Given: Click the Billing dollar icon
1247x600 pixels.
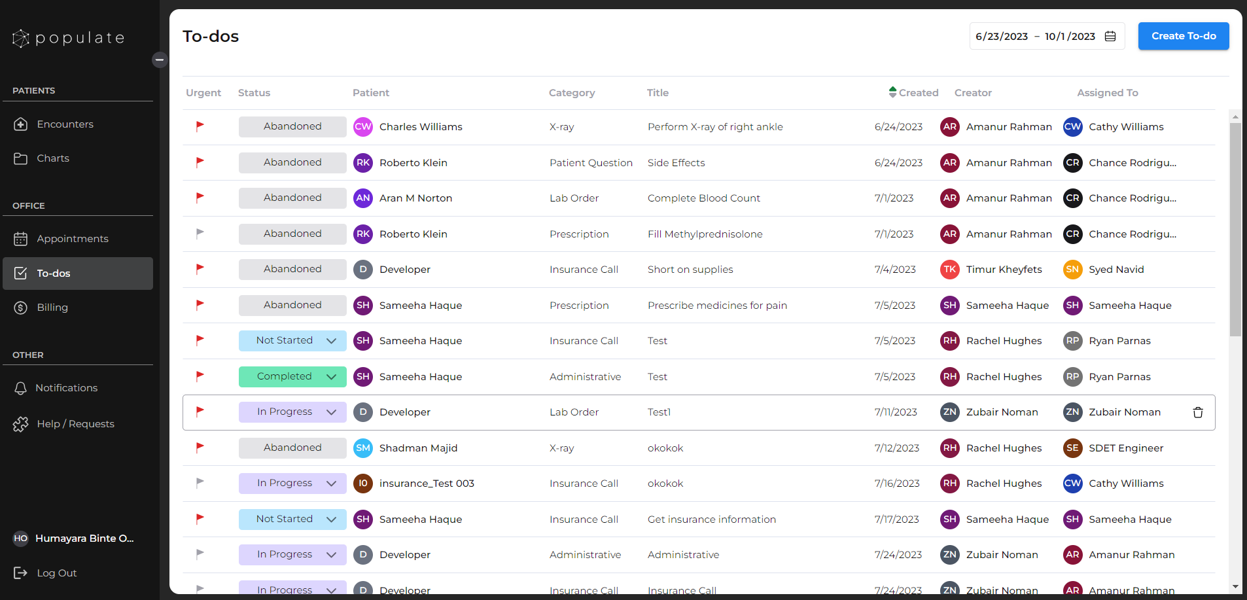Looking at the screenshot, I should click(x=22, y=307).
